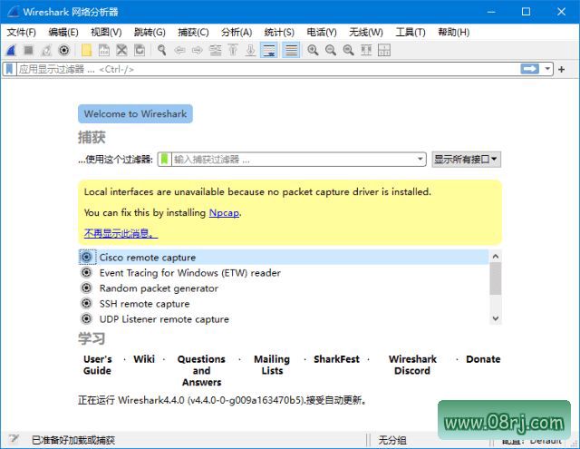Toggle auto-scroll during live capture
This screenshot has height=449, width=580.
[x=269, y=50]
